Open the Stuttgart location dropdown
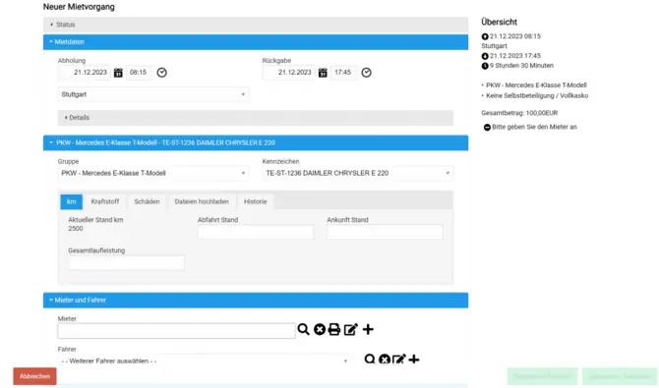 pos(153,94)
